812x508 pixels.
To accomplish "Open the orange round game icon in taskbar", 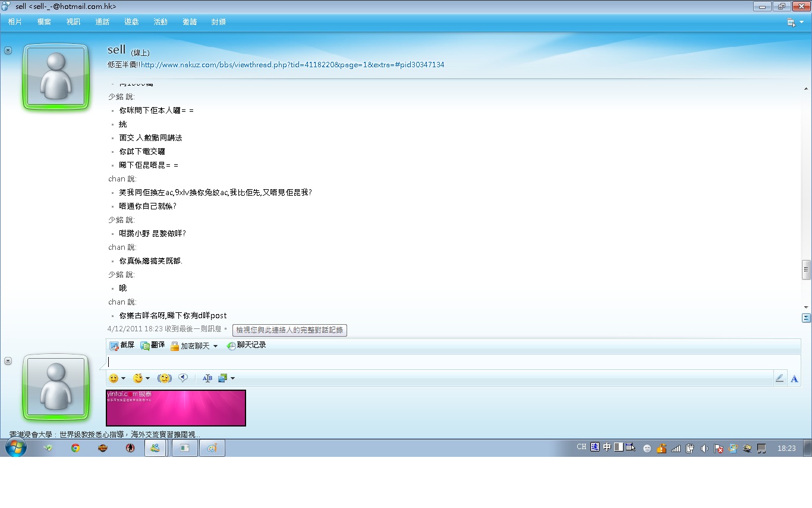I will pyautogui.click(x=103, y=449).
